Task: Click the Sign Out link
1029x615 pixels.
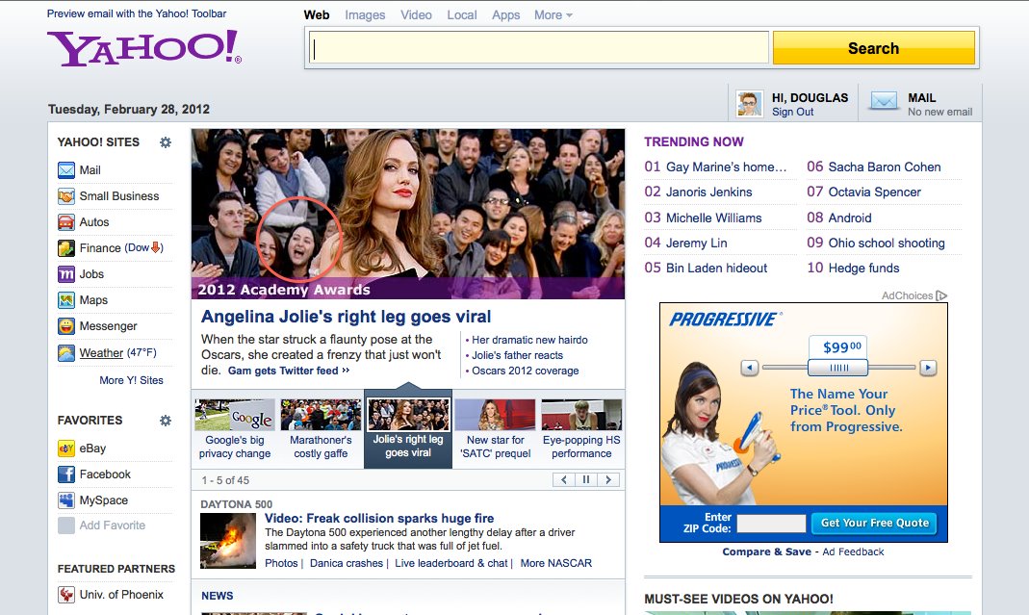Action: (x=792, y=112)
